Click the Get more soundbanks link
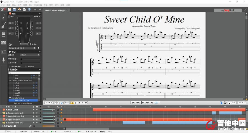 pyautogui.click(x=24, y=103)
